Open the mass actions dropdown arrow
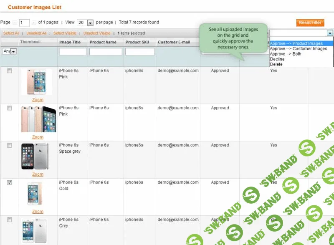This screenshot has width=334, height=245. tap(330, 33)
